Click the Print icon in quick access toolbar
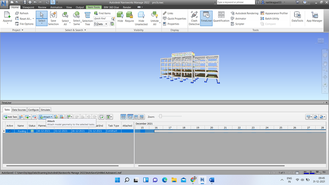The image size is (329, 185). 30,2
